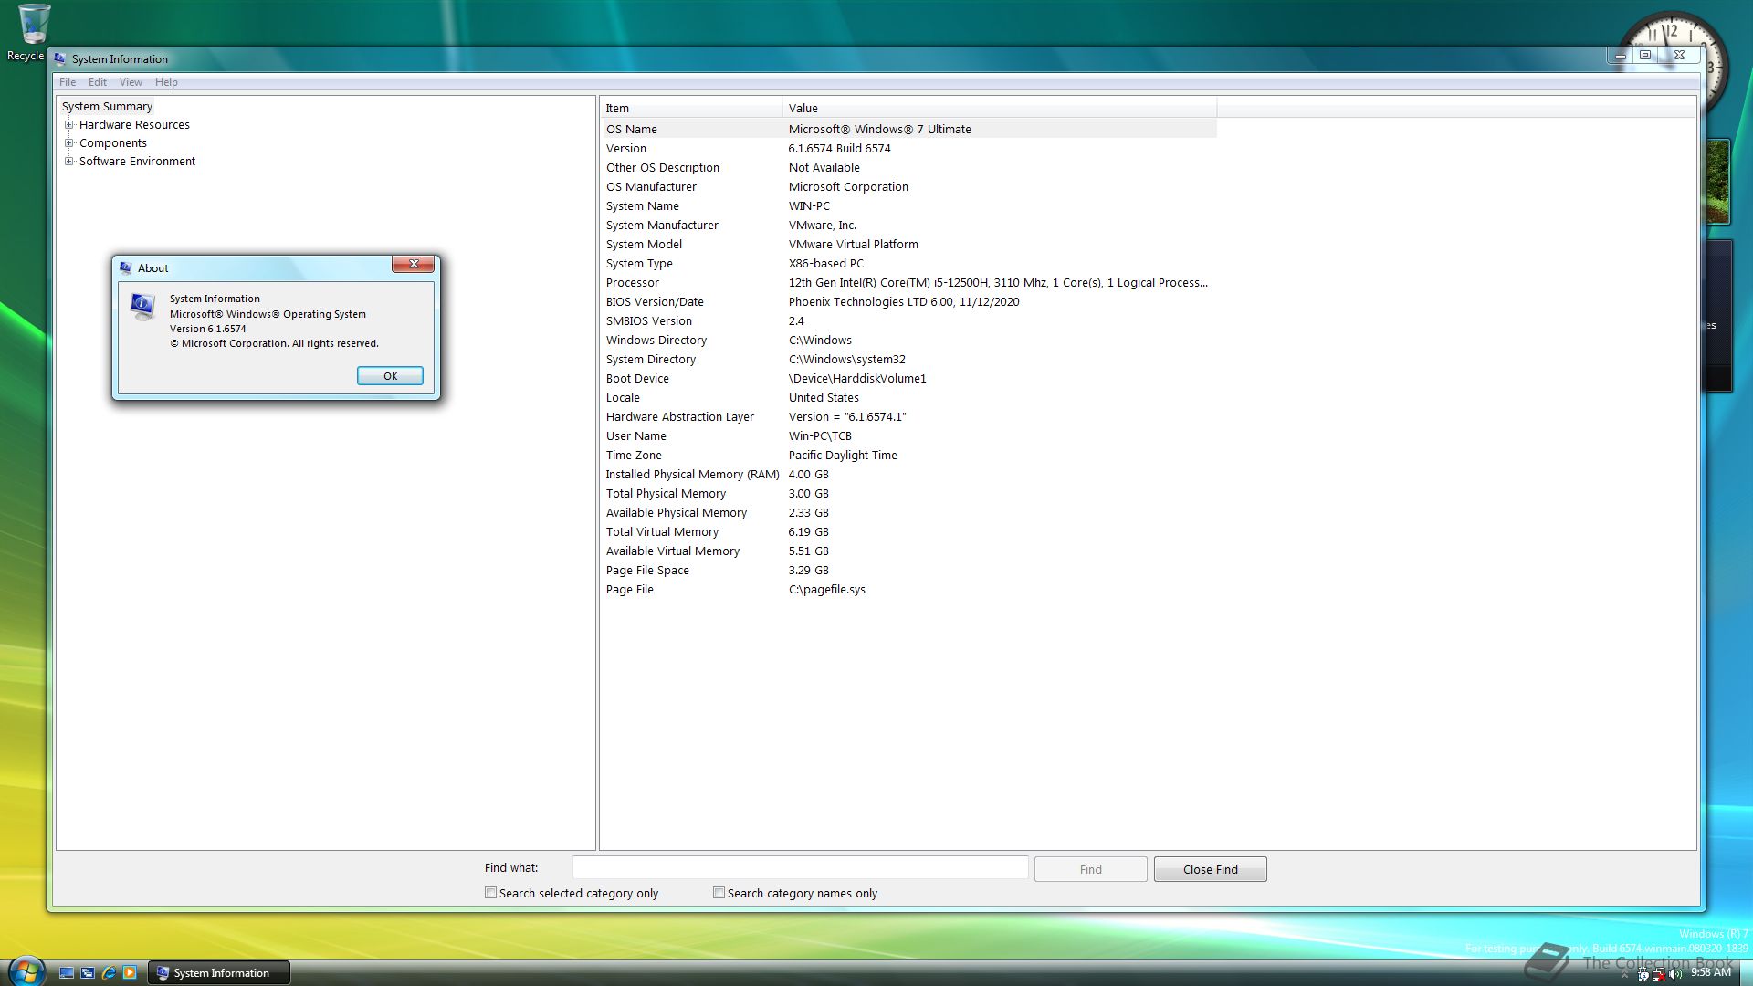The height and width of the screenshot is (986, 1753).
Task: Click OK in the About dialog
Action: [390, 376]
